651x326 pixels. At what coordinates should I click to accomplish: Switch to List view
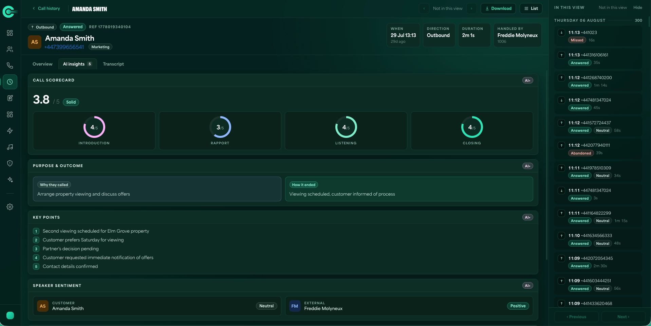click(x=531, y=8)
